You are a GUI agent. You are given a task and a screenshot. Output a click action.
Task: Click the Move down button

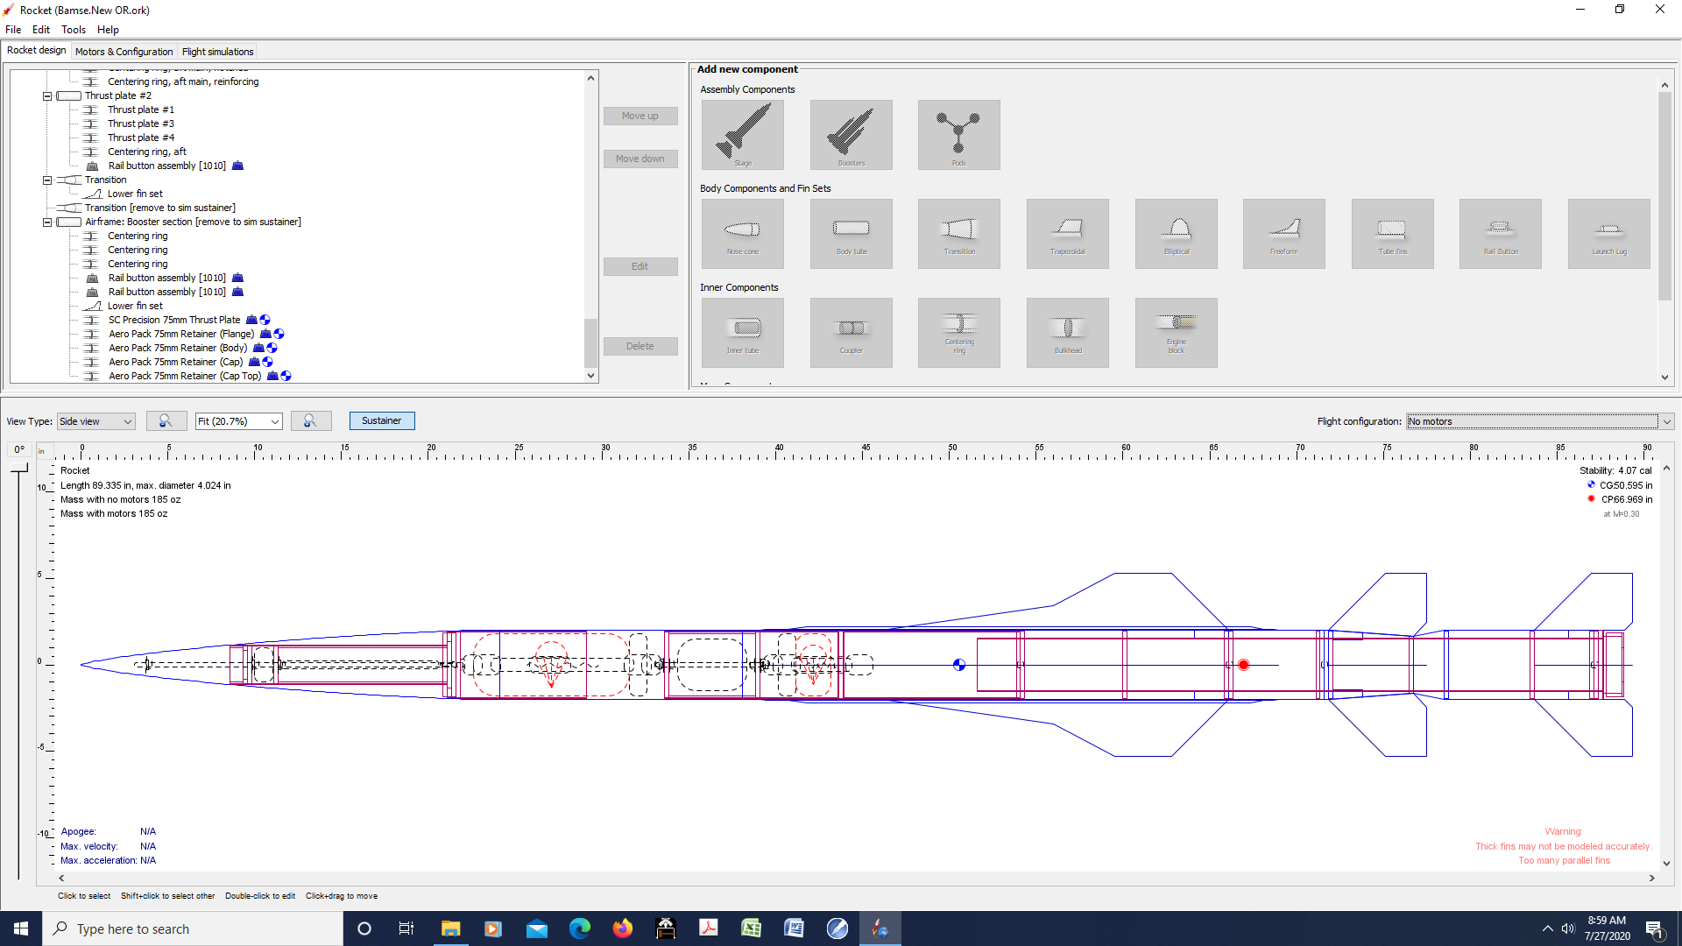640,159
